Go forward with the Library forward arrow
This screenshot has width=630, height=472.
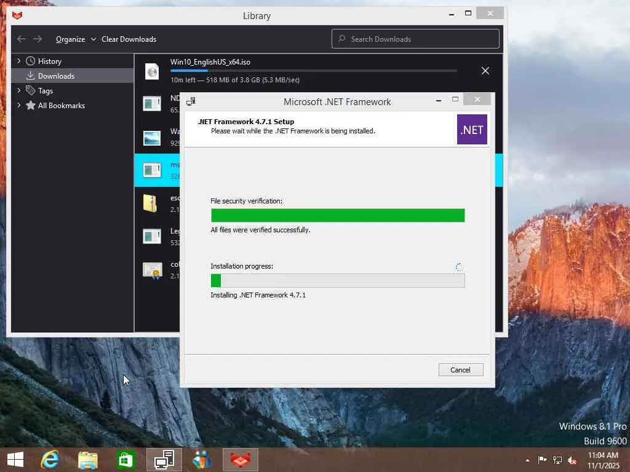(38, 39)
